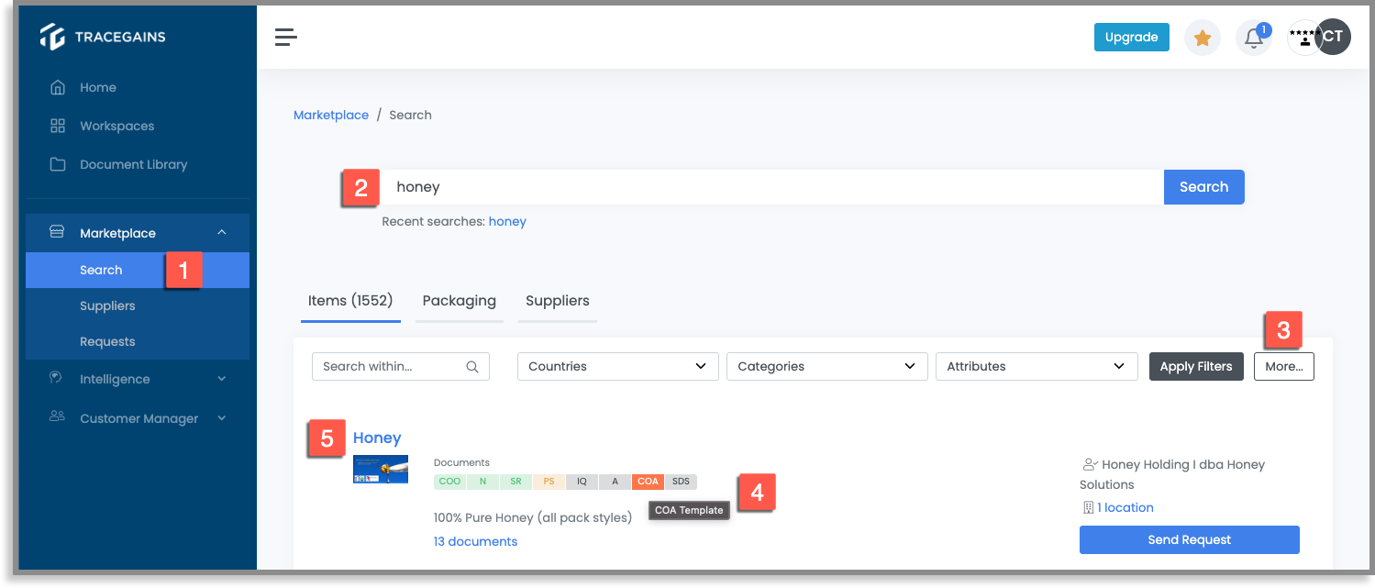Expand the Categories filter
The image size is (1375, 588).
pos(826,366)
